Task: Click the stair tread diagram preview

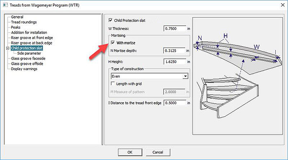Action: [x=237, y=76]
